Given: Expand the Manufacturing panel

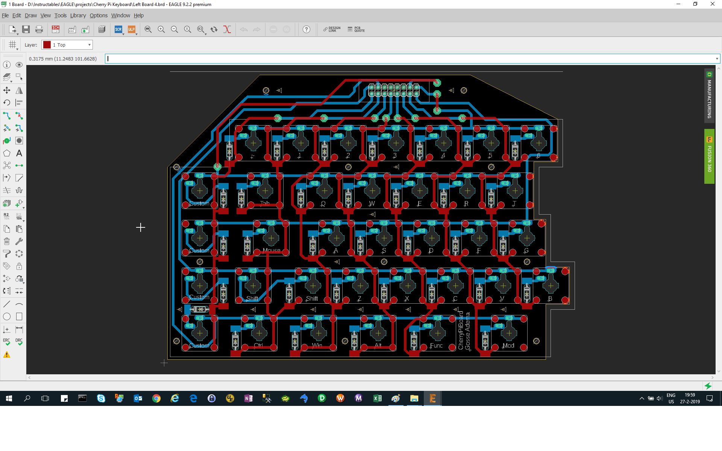Looking at the screenshot, I should coord(709,96).
